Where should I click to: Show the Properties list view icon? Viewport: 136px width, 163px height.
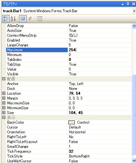pos(23,19)
